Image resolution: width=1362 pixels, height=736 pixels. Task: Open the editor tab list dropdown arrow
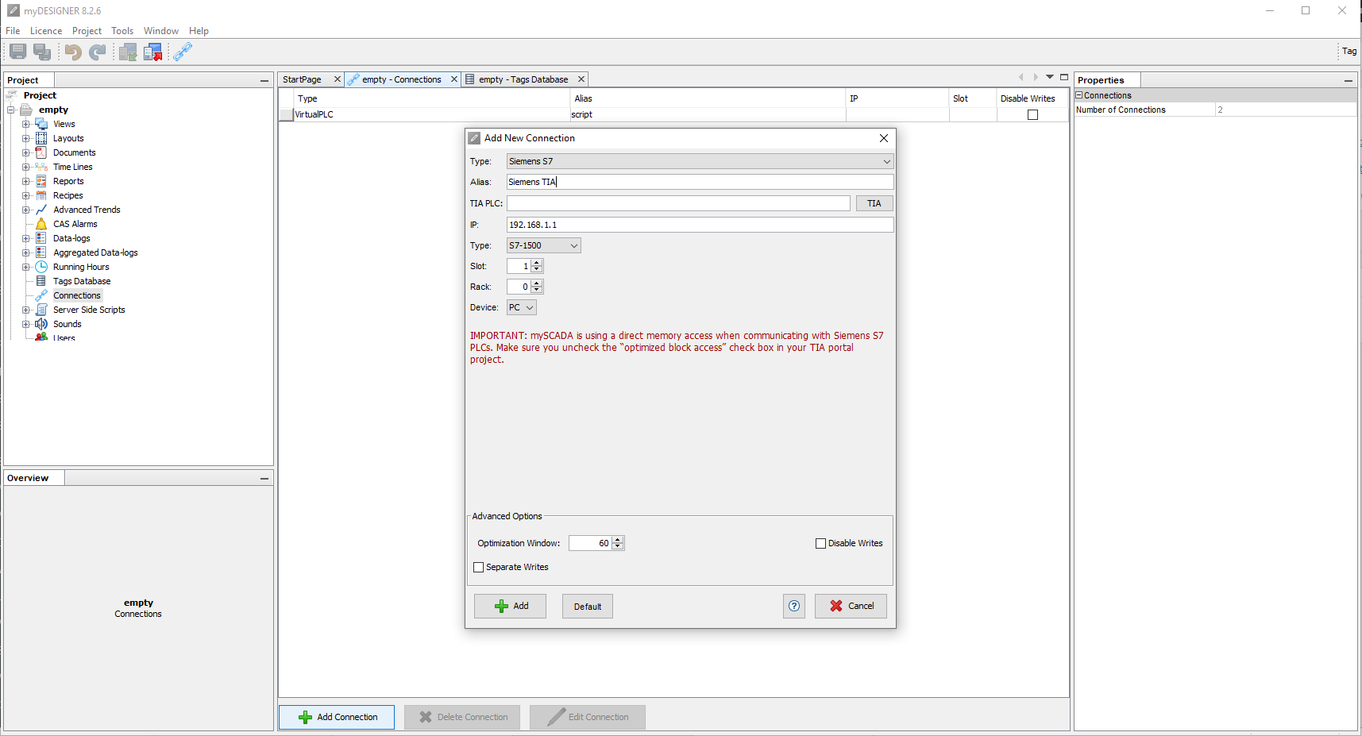[1050, 77]
